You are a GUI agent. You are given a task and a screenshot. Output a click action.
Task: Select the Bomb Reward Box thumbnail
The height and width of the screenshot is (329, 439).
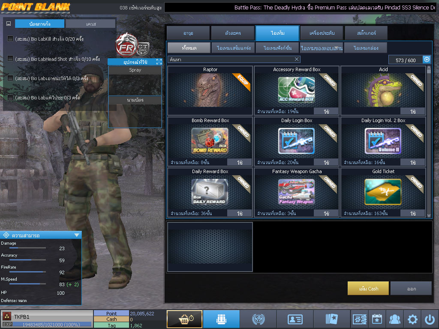tap(210, 141)
